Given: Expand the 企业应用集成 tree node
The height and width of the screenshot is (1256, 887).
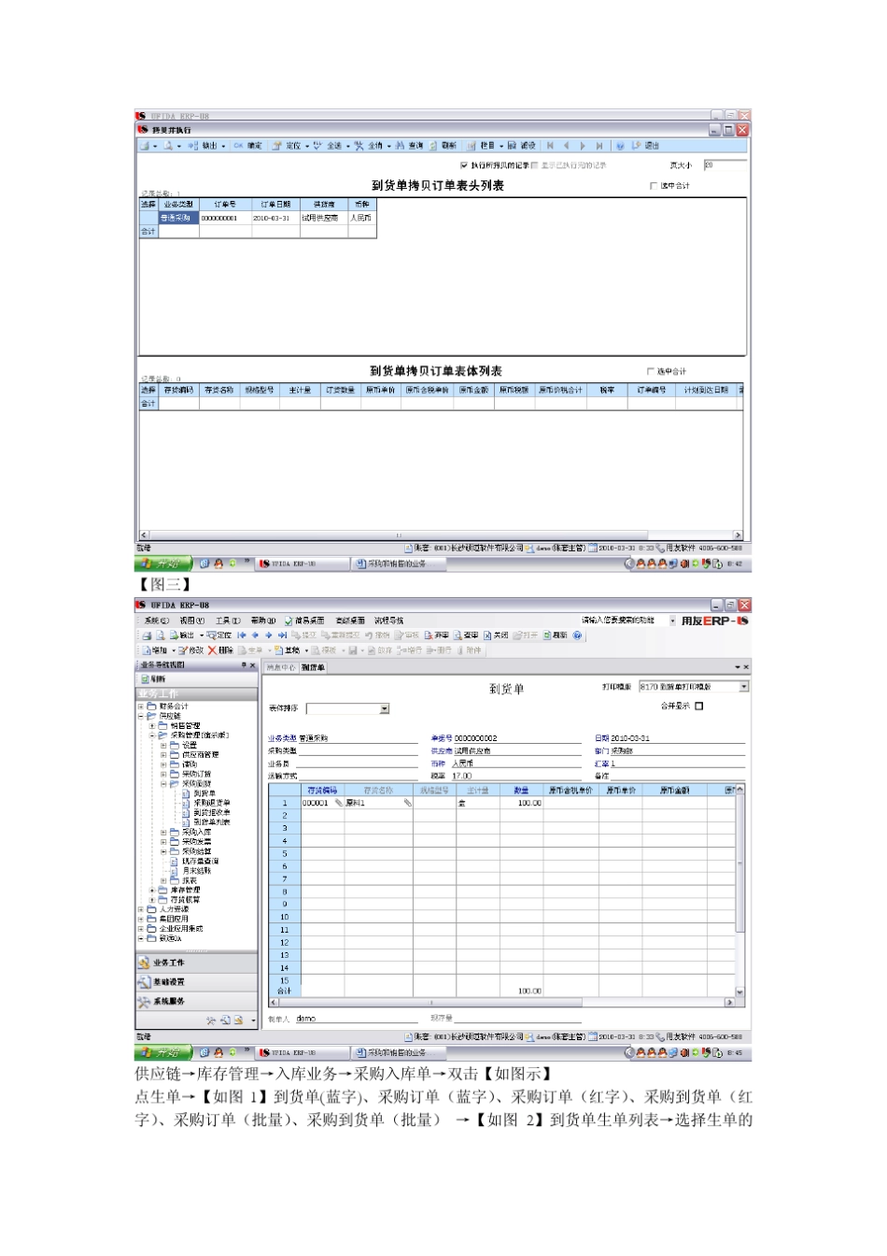Looking at the screenshot, I should pyautogui.click(x=141, y=929).
